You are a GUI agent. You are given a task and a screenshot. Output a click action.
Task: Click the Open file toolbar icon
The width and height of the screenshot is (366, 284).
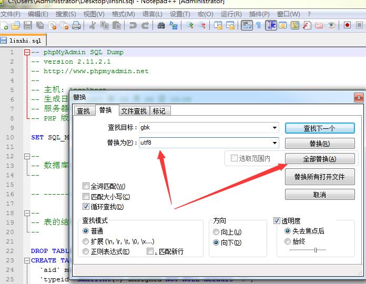click(15, 25)
